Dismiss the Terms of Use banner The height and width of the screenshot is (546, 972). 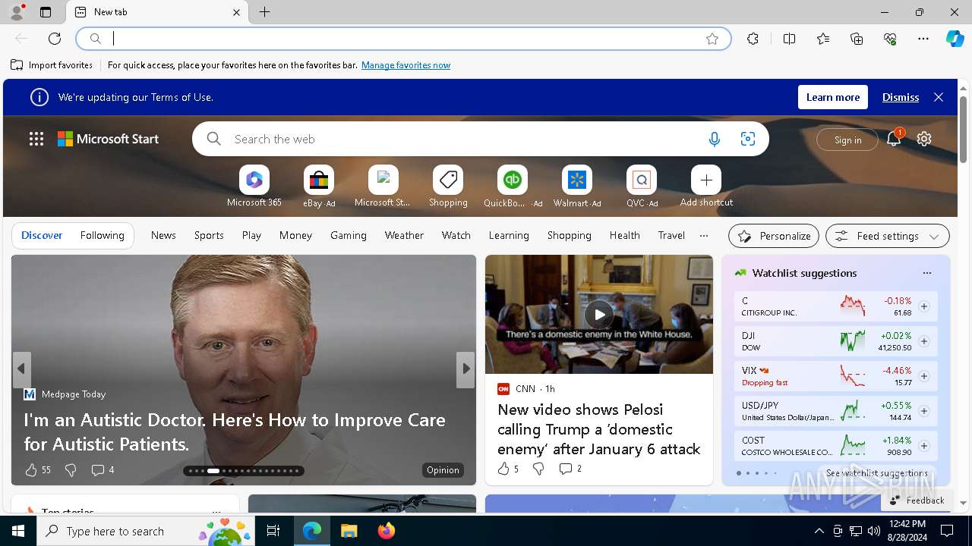pyautogui.click(x=901, y=97)
